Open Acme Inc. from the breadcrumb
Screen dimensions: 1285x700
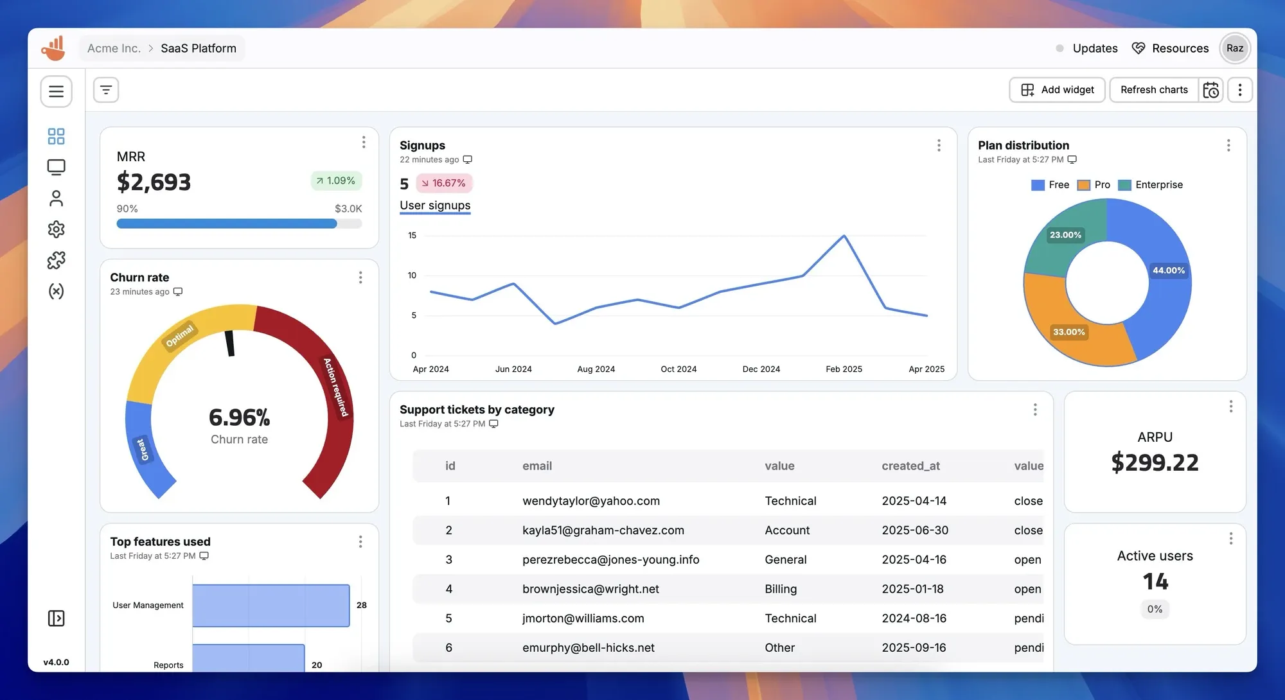tap(114, 48)
